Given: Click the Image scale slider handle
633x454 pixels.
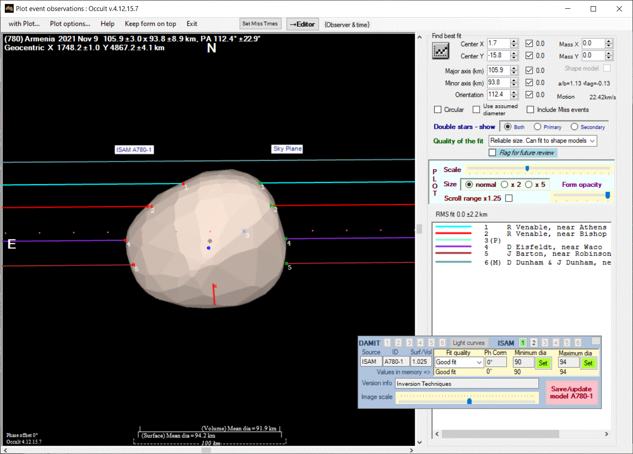Looking at the screenshot, I should coord(469,401).
